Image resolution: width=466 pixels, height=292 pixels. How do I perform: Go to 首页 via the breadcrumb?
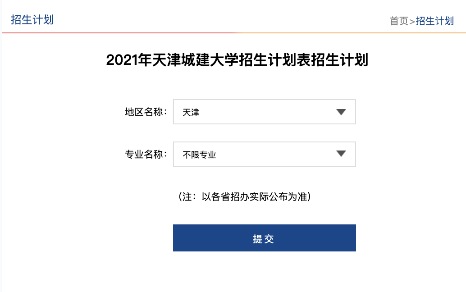399,21
